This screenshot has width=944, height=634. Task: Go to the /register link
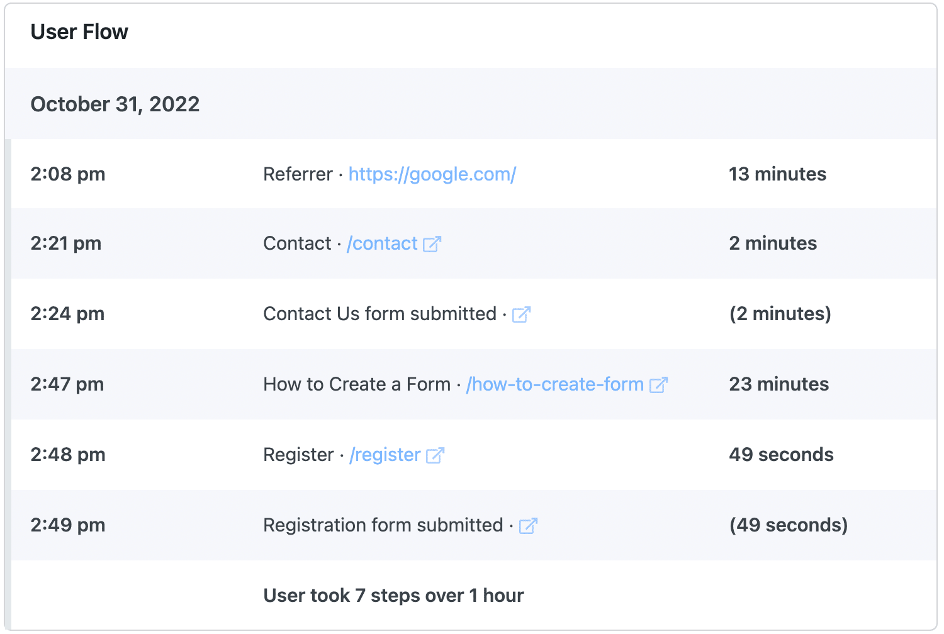click(385, 455)
